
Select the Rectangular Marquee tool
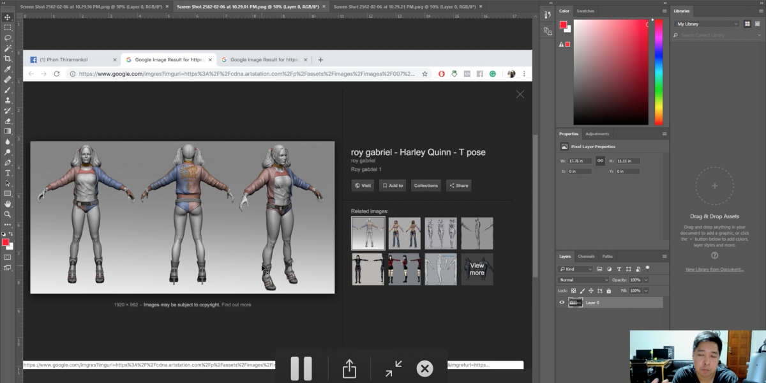8,27
